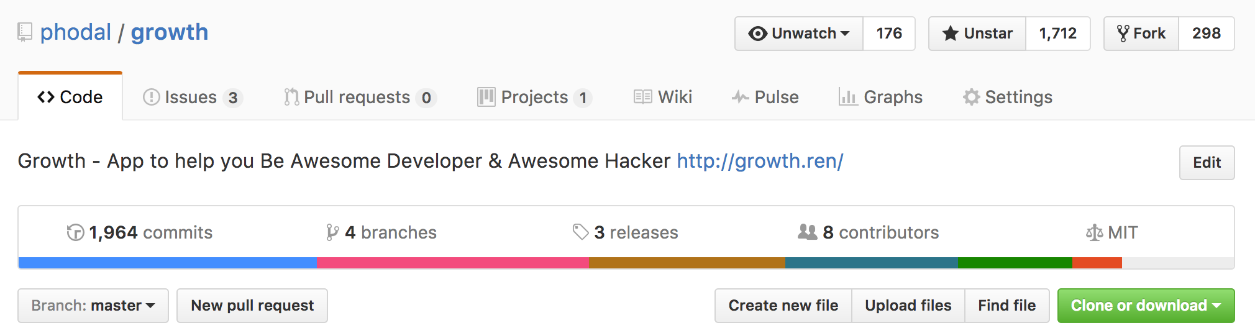Open the Projects tab

[x=534, y=98]
